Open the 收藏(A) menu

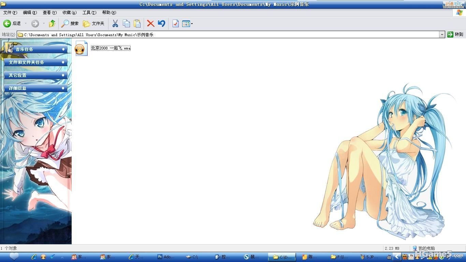70,13
